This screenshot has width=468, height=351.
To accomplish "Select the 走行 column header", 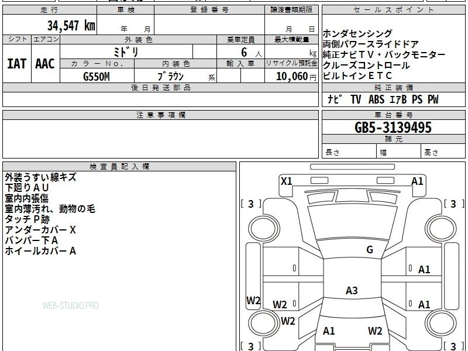I will tap(50, 10).
